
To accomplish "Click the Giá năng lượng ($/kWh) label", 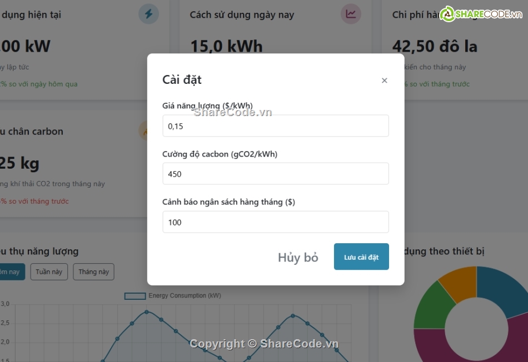I will click(207, 105).
